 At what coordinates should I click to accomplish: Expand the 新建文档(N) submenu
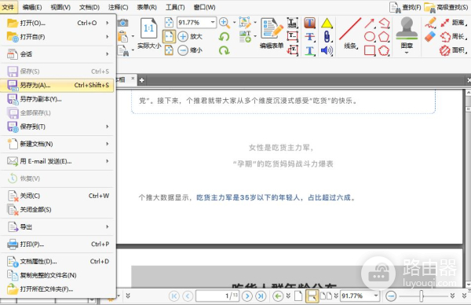pos(57,144)
